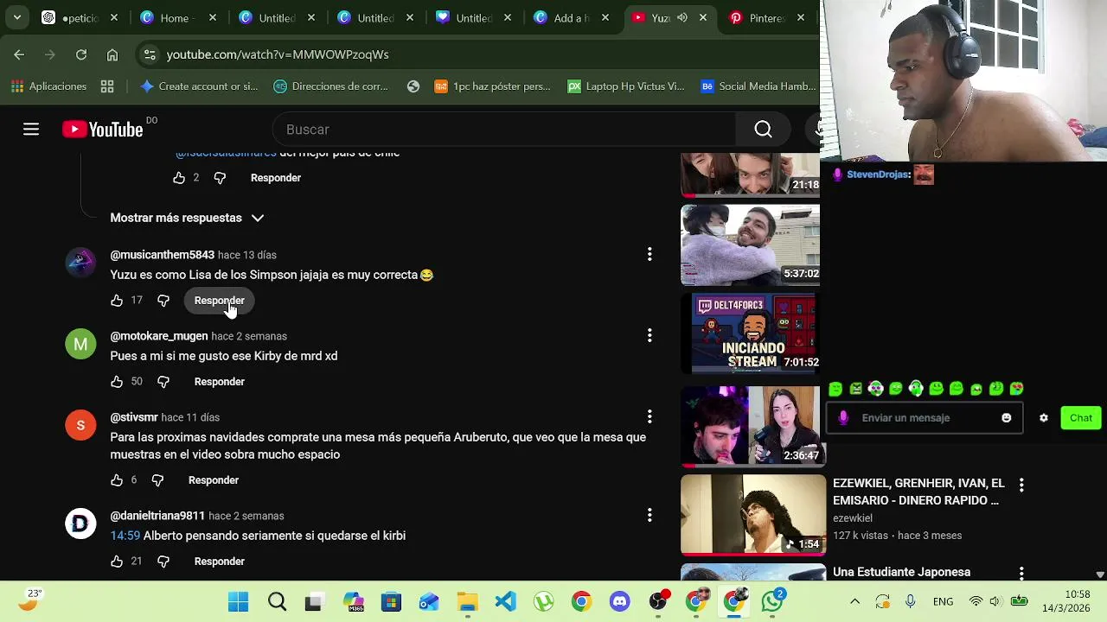Open the Aplicaciones bookmarks shortcut
The height and width of the screenshot is (622, 1107).
click(49, 86)
